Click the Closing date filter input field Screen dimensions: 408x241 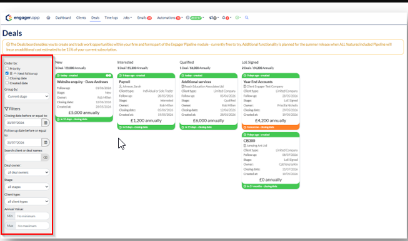[x=23, y=123]
